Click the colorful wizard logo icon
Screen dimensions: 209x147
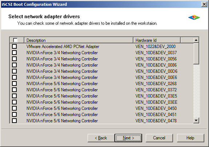[x=194, y=17]
